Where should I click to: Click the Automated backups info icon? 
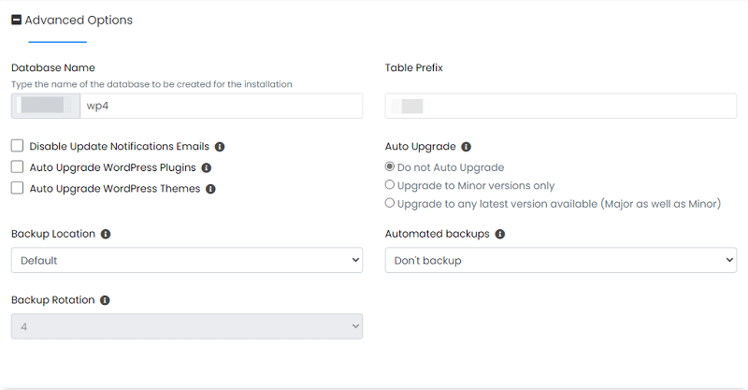[x=500, y=234]
